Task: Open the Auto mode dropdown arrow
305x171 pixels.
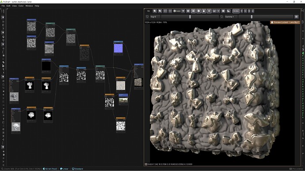Action: tap(183, 11)
